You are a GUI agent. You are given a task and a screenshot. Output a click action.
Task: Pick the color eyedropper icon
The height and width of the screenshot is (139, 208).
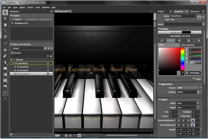pos(182,73)
